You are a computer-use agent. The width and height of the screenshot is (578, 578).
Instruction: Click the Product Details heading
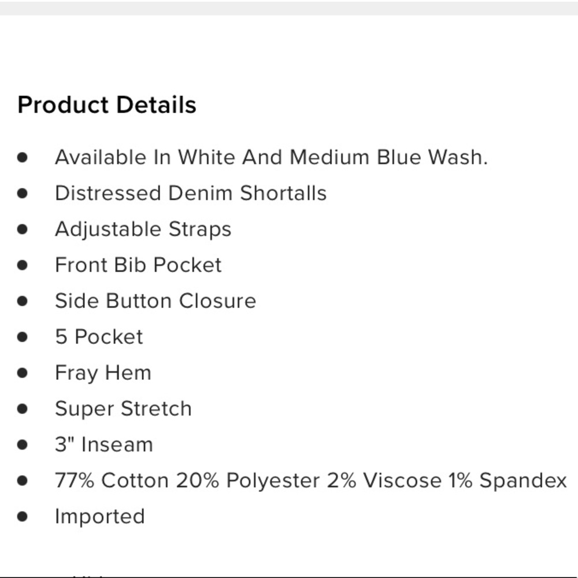[107, 105]
